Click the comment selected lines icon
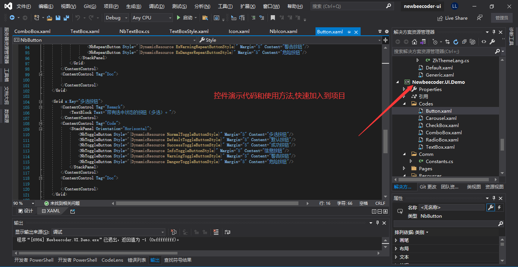 click(253, 18)
